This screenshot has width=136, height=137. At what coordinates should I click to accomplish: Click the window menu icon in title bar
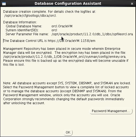click(4, 4)
